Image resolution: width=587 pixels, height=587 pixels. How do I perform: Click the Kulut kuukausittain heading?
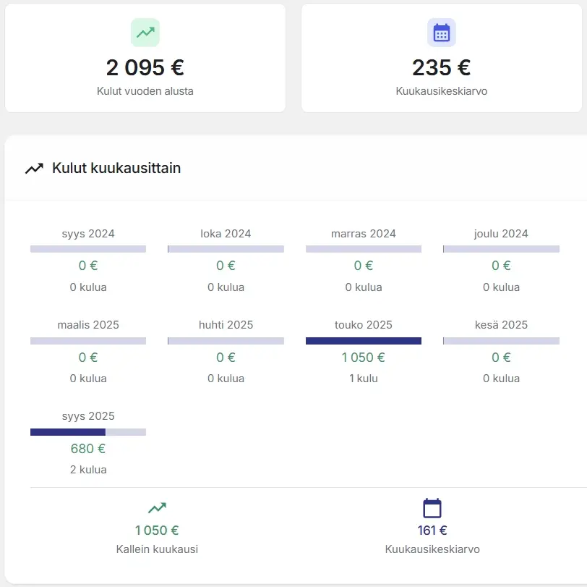pyautogui.click(x=116, y=169)
